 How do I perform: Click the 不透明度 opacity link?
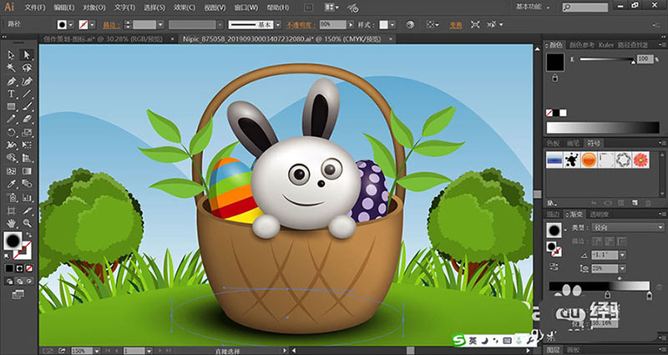[x=300, y=25]
